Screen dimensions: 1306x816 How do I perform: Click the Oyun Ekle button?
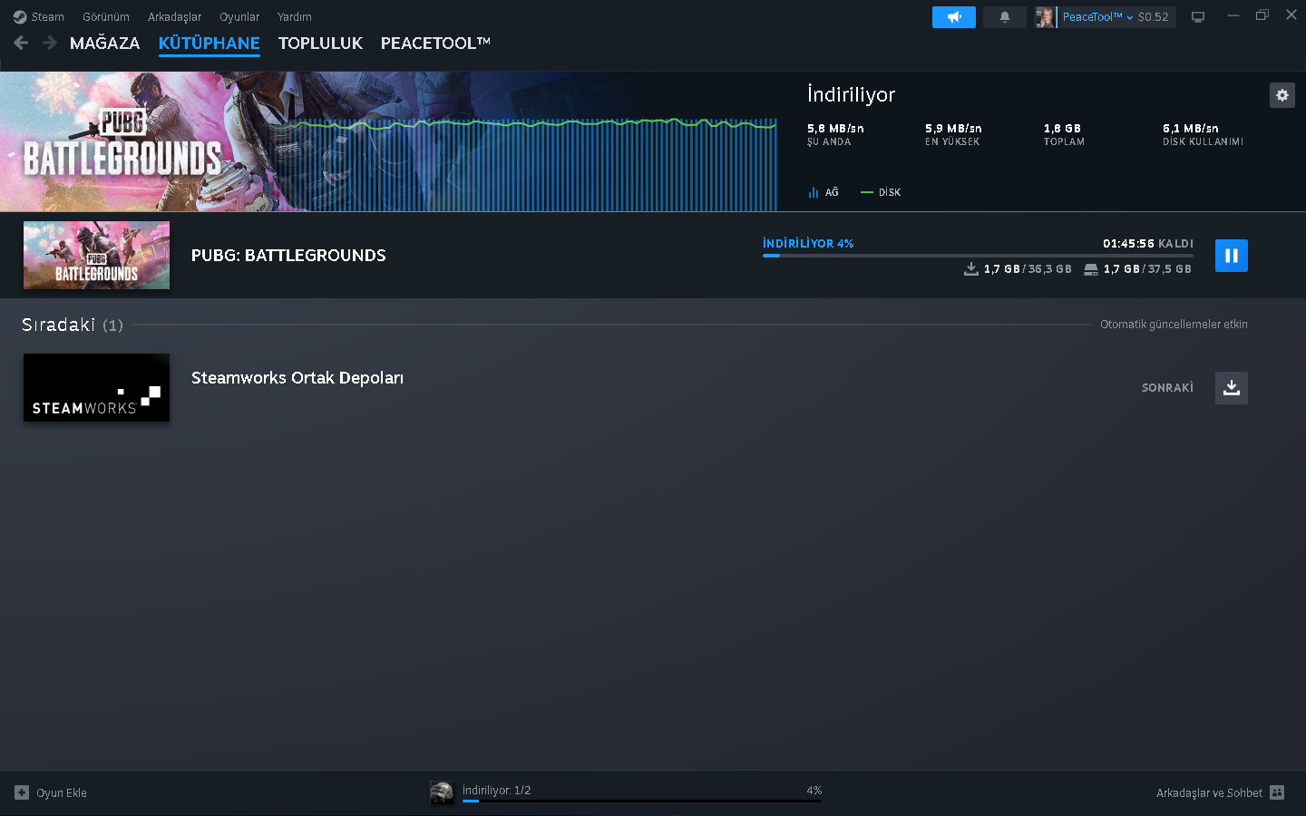(51, 792)
